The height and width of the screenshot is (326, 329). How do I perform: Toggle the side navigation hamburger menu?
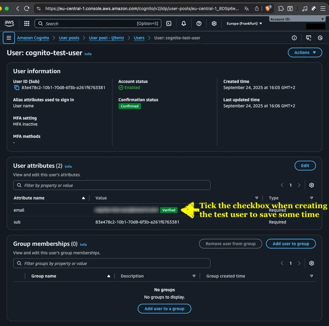[9, 38]
